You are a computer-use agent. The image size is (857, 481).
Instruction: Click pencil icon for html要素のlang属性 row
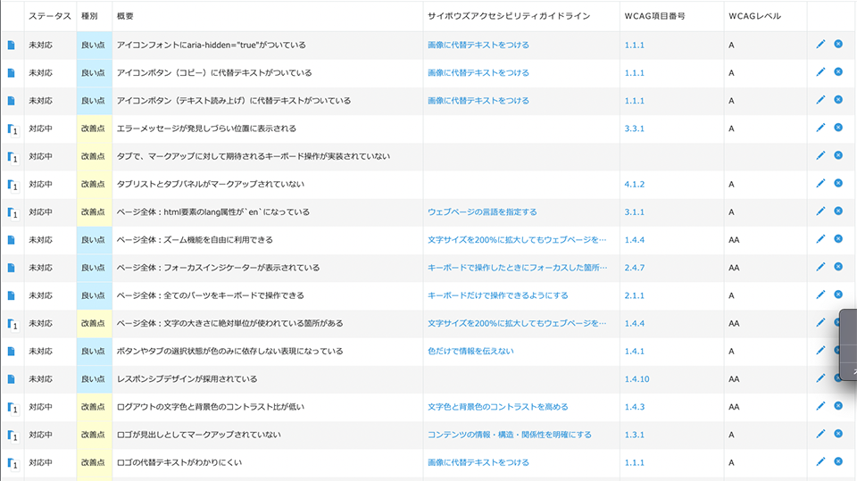click(820, 211)
